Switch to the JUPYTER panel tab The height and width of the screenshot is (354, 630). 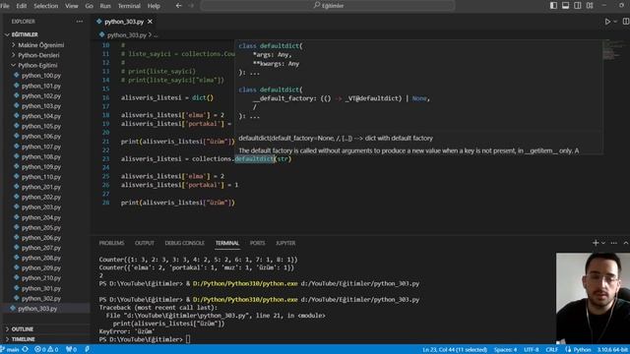285,243
